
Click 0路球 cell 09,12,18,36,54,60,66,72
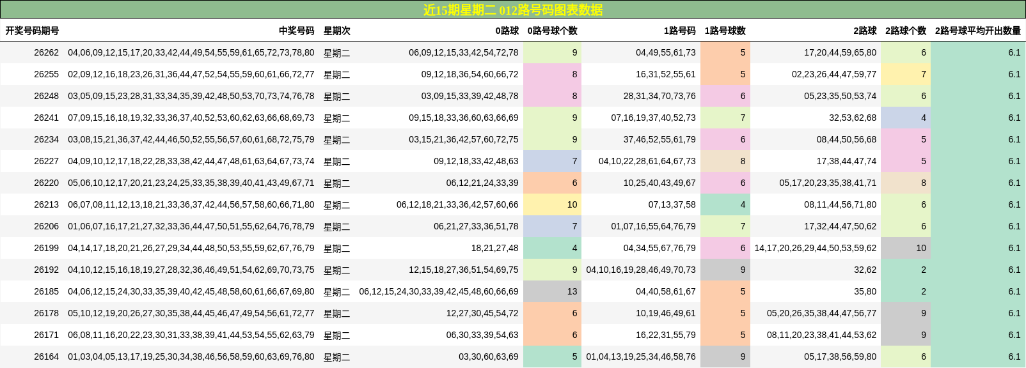point(470,74)
